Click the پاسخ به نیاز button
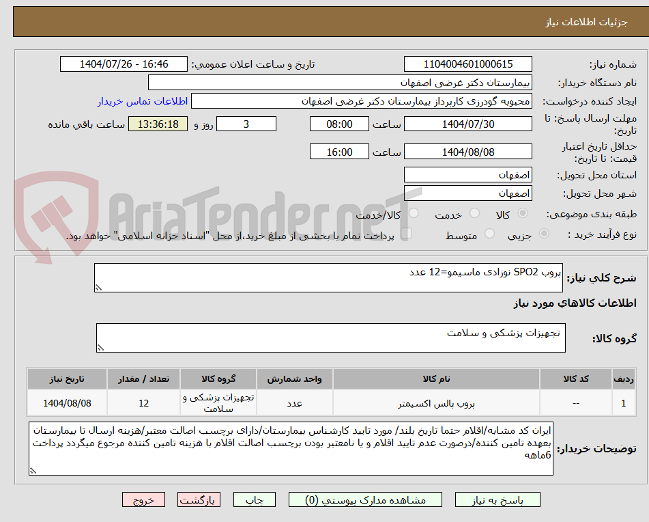This screenshot has width=649, height=522. 497,499
